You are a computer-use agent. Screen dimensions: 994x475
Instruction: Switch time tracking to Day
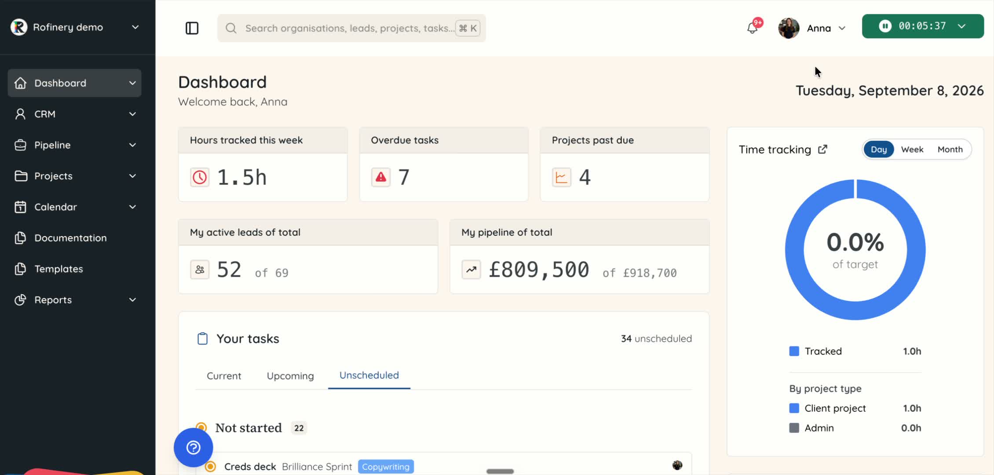click(879, 150)
